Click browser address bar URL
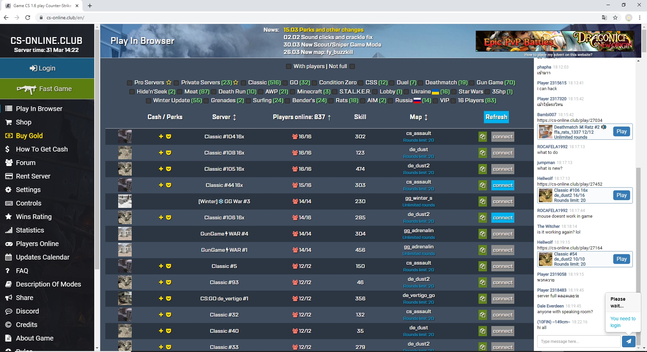Screen dimensions: 647x352 [x=66, y=18]
